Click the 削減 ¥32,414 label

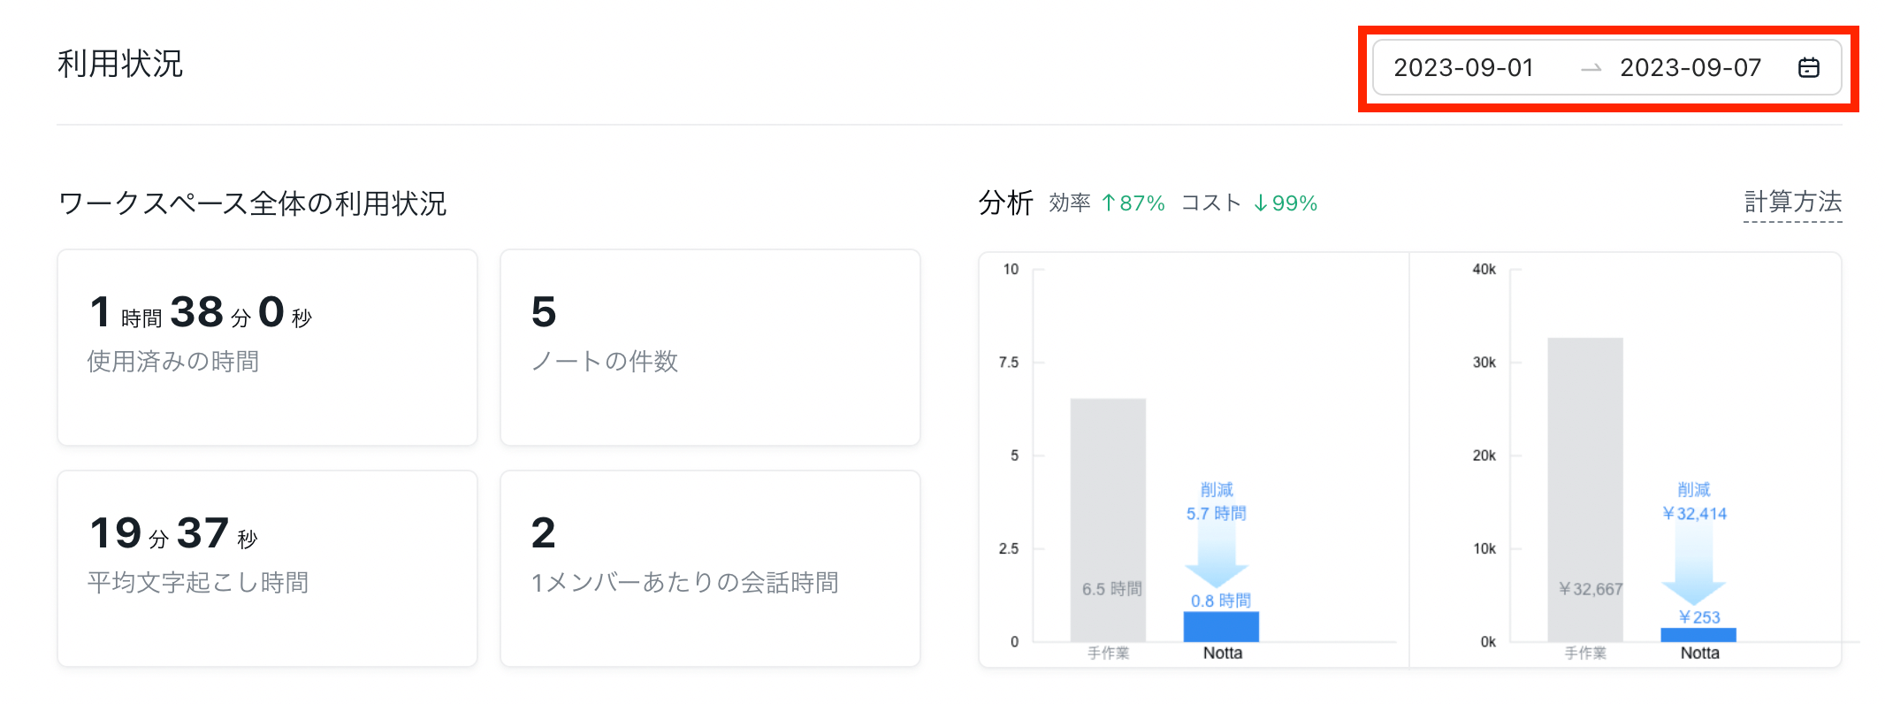(1694, 501)
